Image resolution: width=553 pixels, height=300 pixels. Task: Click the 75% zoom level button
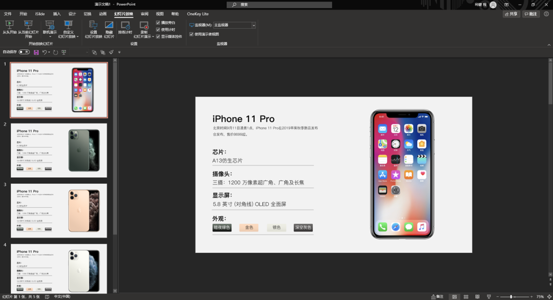tap(540, 297)
